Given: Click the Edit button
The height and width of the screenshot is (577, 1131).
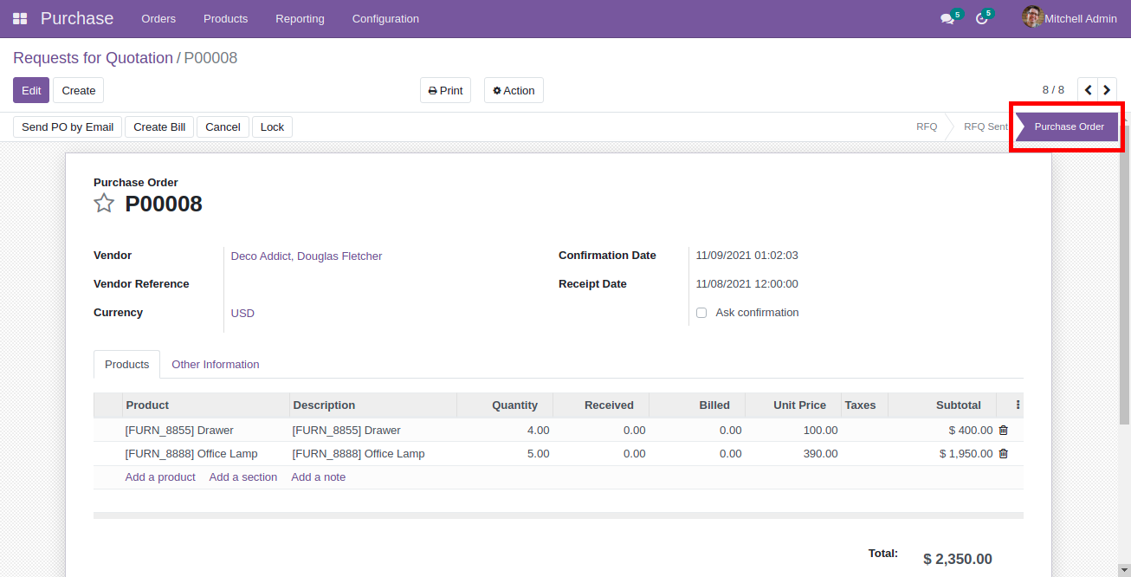Looking at the screenshot, I should pos(31,90).
